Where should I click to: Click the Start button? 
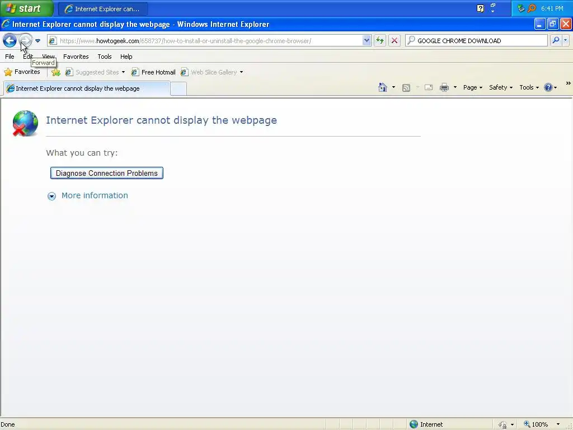coord(27,8)
